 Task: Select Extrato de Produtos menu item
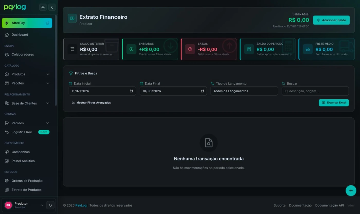[x=27, y=190]
